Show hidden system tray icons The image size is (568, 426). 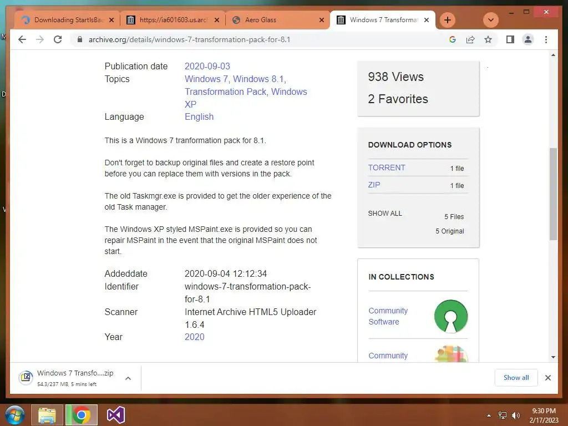pyautogui.click(x=489, y=415)
